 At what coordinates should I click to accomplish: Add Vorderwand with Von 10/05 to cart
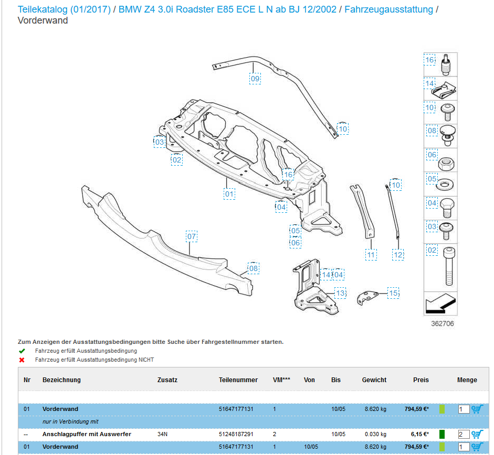pos(477,447)
